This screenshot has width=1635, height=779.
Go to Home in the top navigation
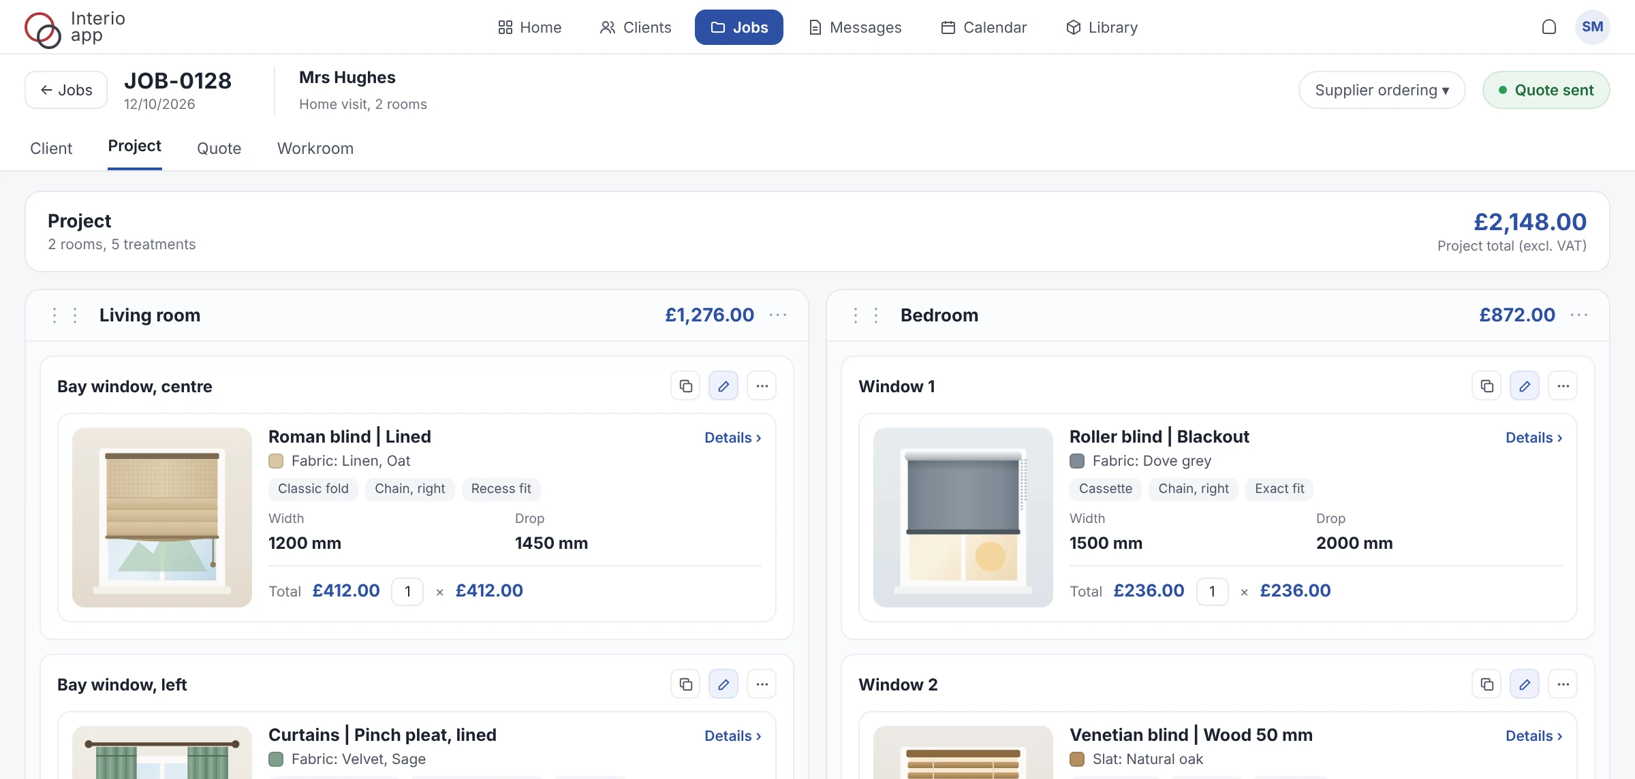pos(529,27)
